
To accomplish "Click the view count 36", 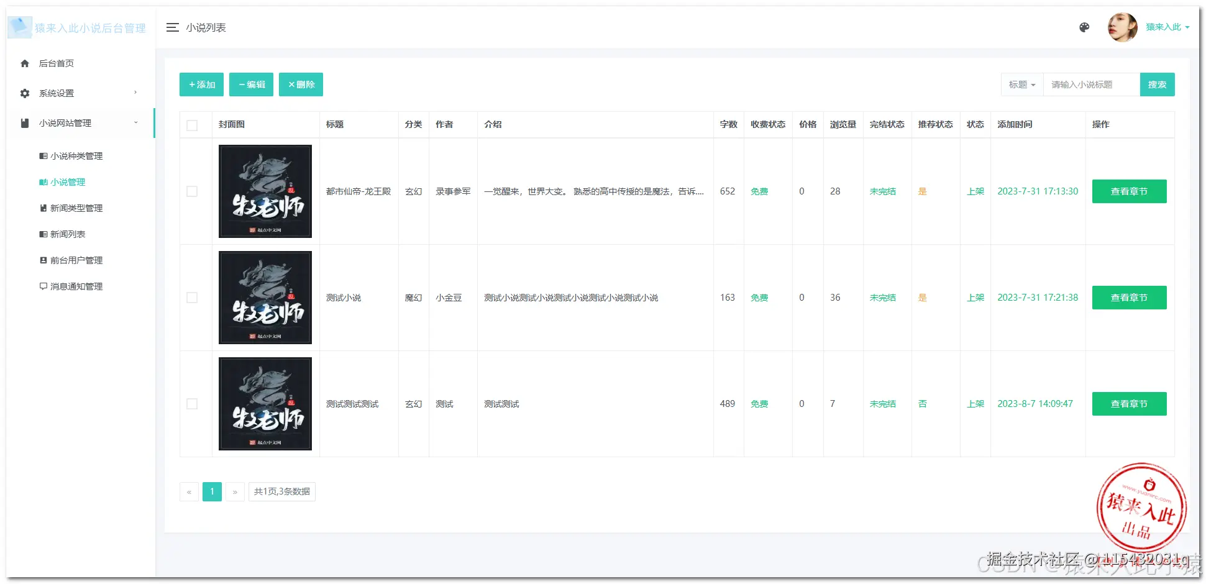I will [x=835, y=298].
